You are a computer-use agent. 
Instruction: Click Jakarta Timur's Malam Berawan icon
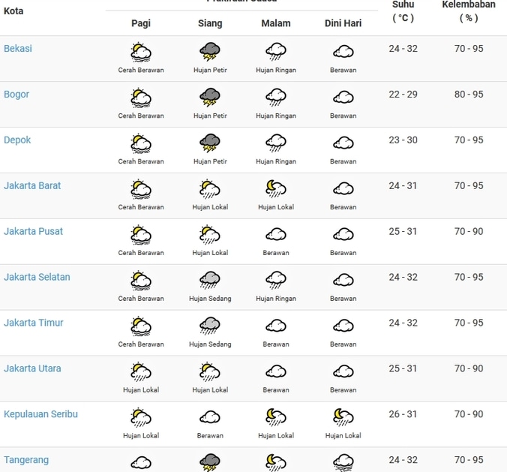coord(276,326)
